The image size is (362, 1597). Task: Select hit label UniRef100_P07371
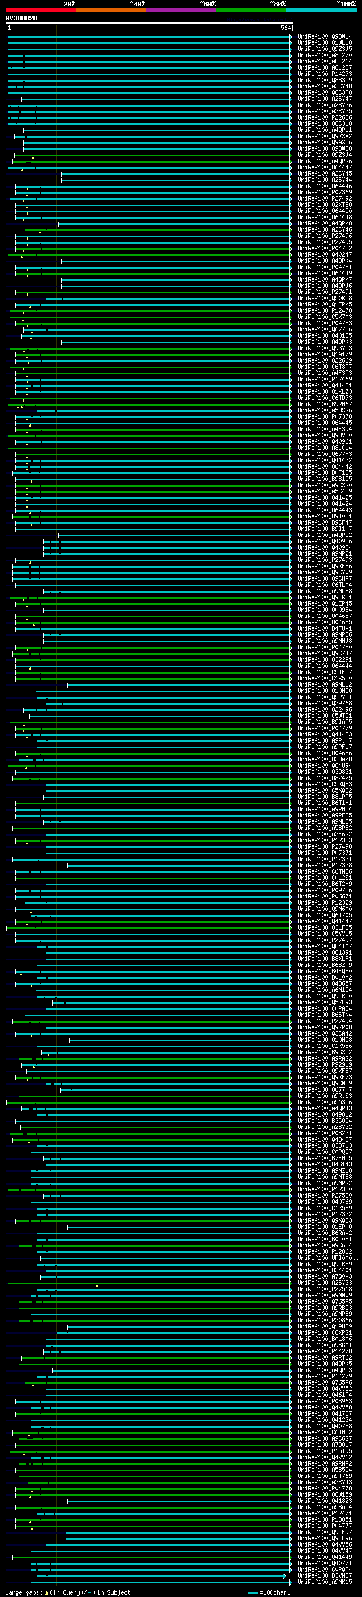click(x=324, y=853)
